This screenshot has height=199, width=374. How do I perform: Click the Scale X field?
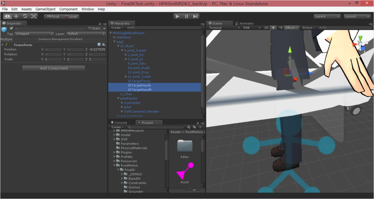coord(53,59)
